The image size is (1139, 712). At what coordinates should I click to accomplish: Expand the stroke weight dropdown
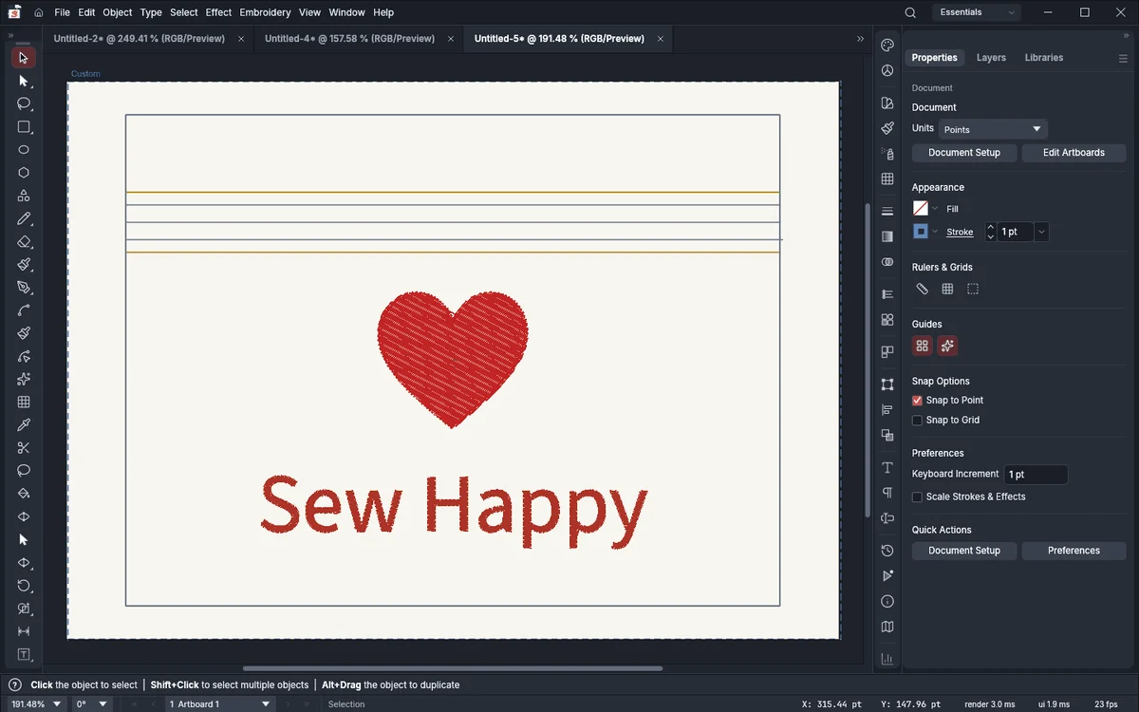[x=1041, y=232]
